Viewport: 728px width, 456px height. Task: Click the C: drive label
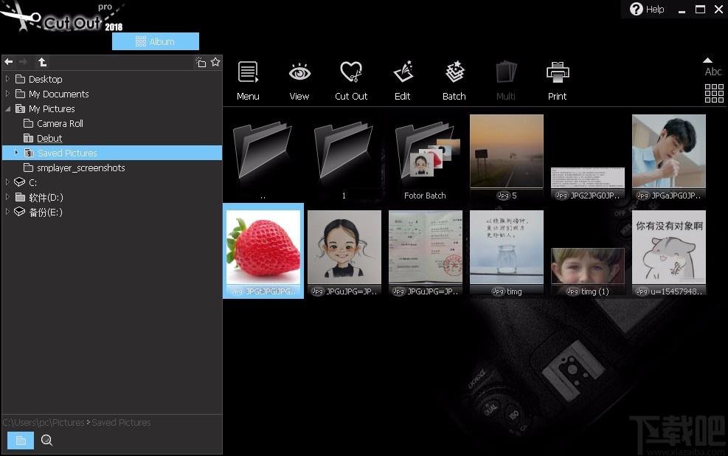32,182
